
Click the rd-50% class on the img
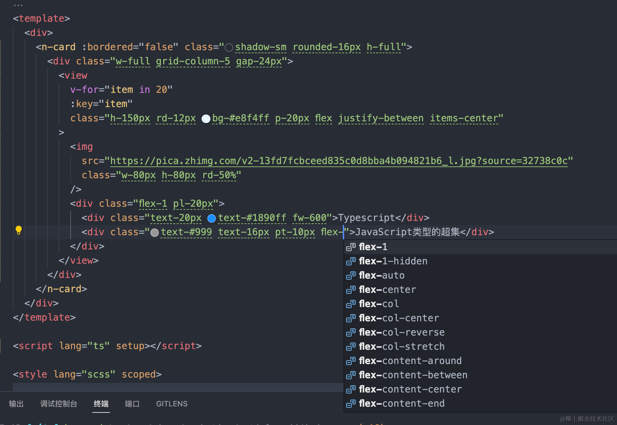click(219, 175)
